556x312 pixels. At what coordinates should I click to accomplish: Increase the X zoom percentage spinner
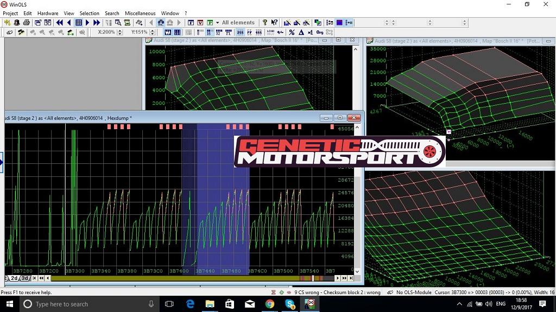(119, 30)
